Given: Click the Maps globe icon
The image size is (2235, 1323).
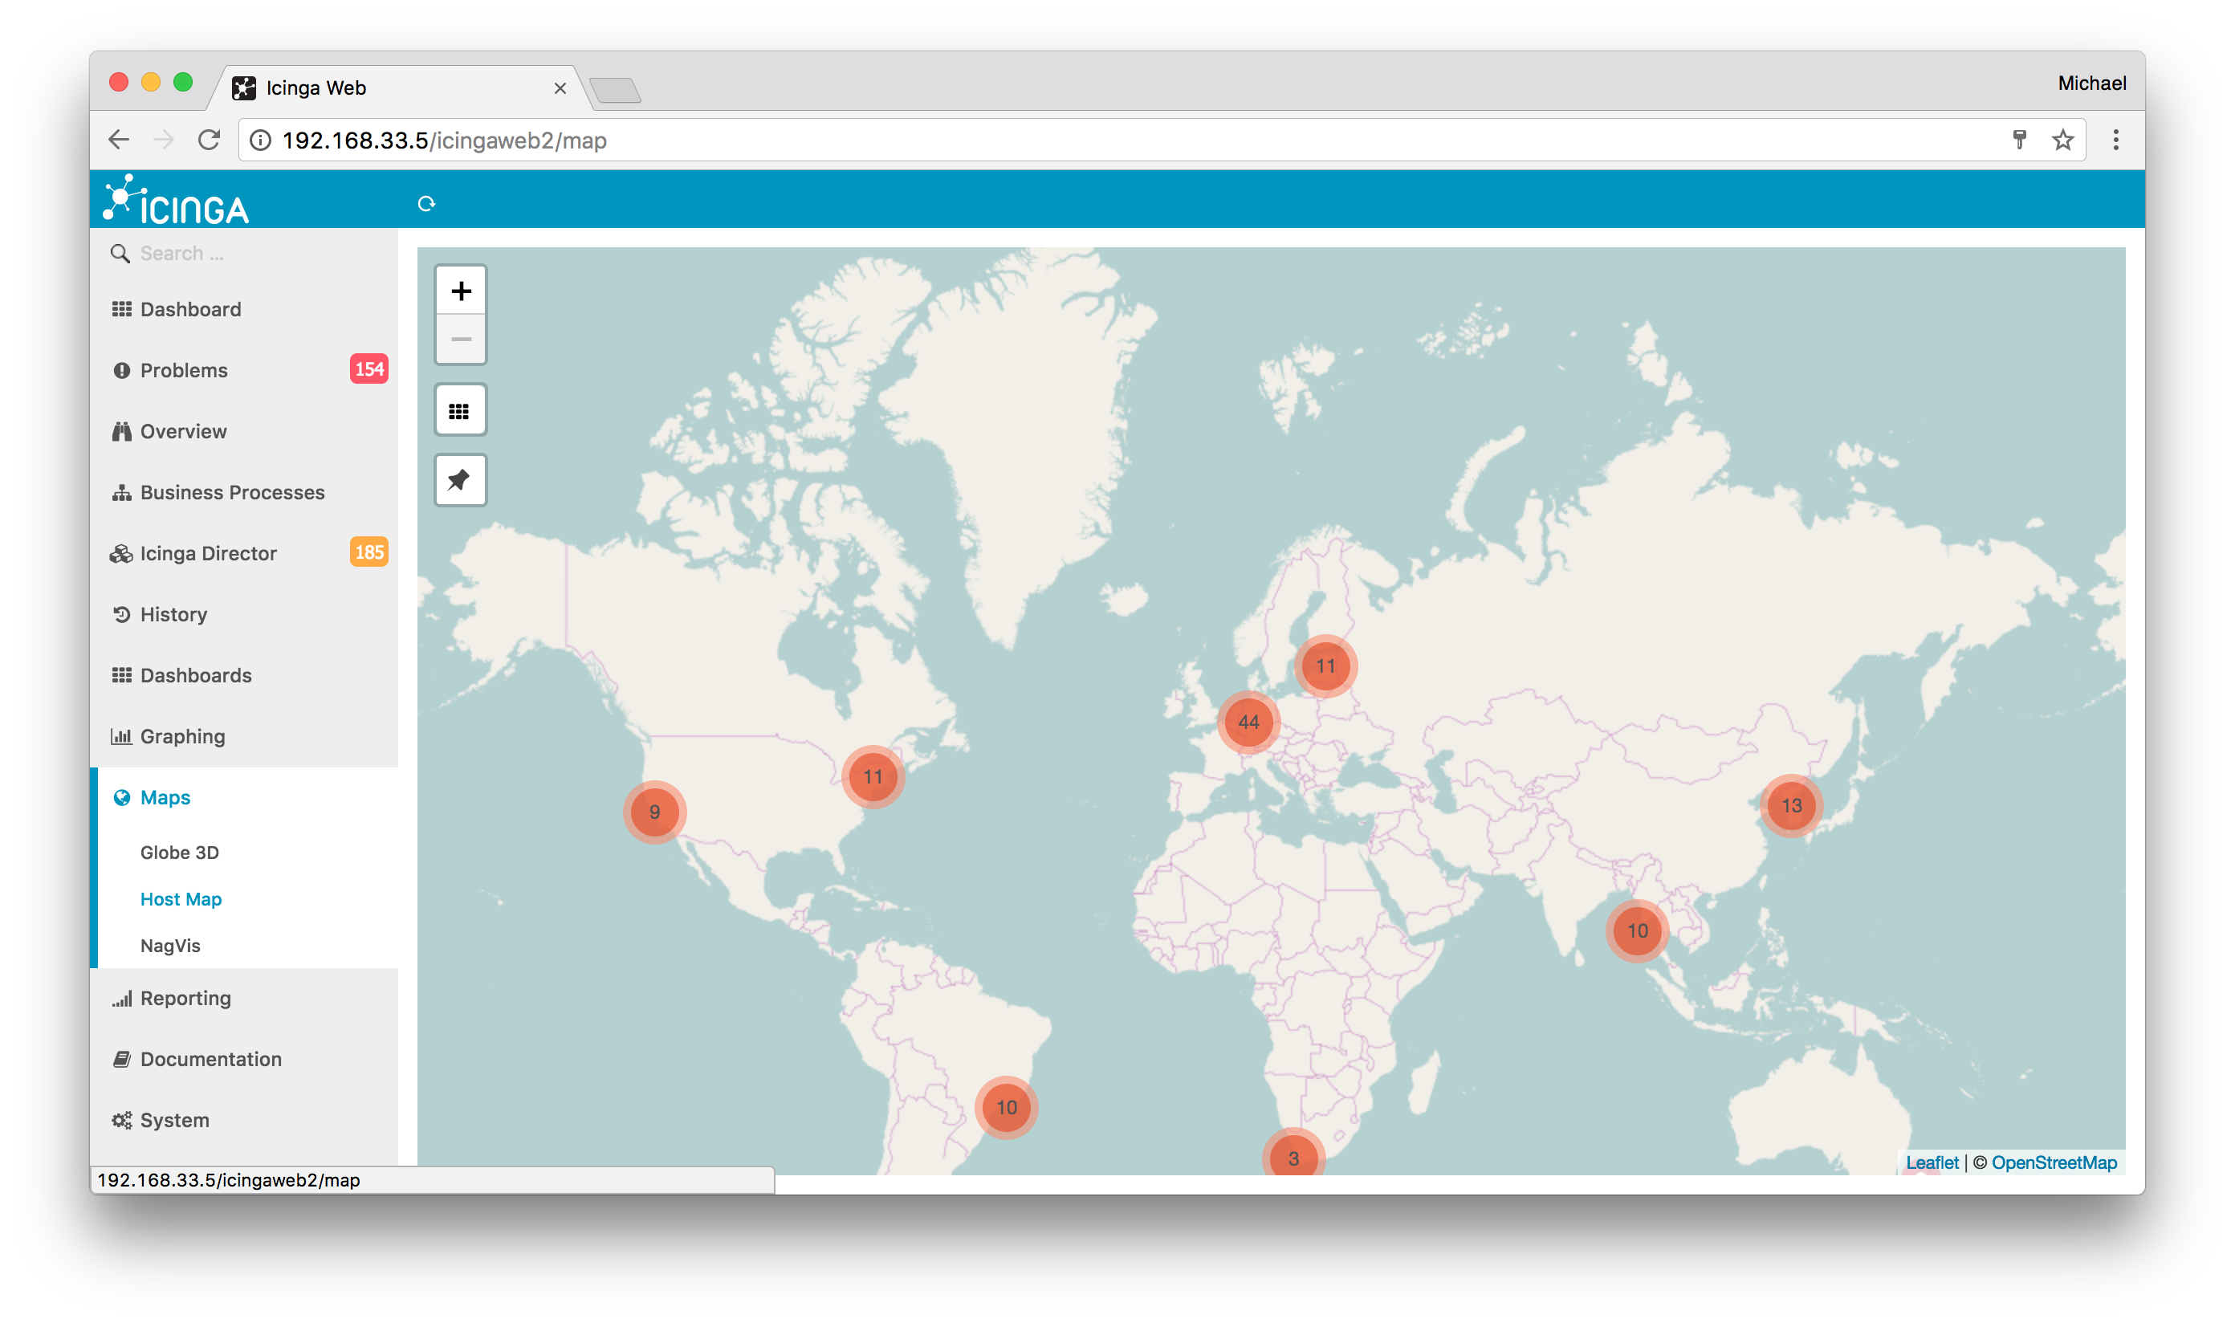Looking at the screenshot, I should pos(121,798).
